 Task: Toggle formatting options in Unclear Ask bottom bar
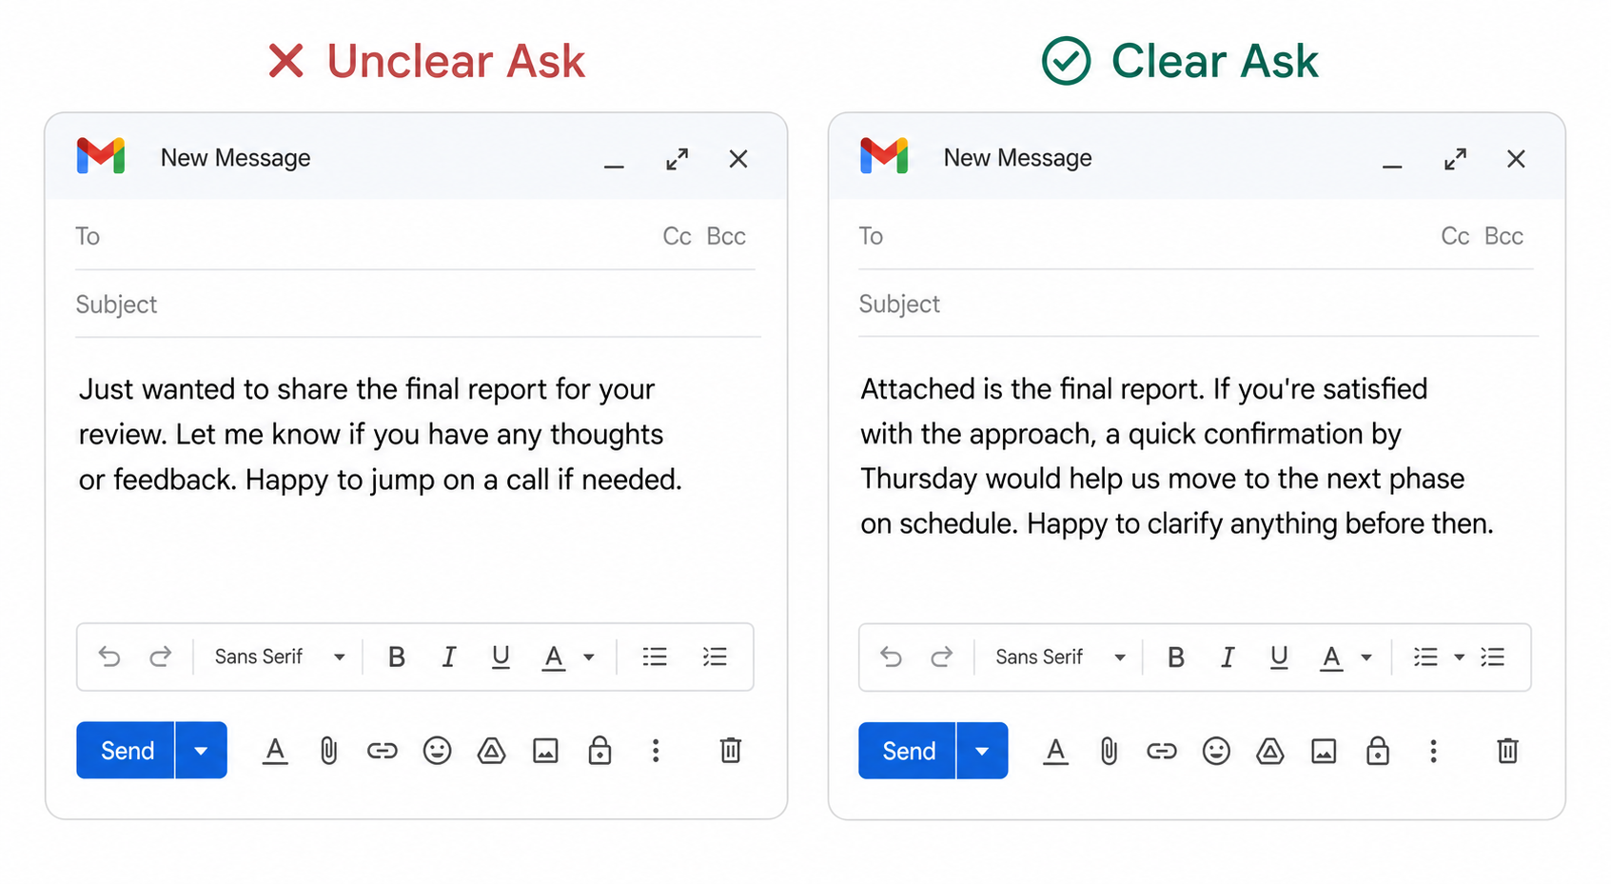point(275,751)
